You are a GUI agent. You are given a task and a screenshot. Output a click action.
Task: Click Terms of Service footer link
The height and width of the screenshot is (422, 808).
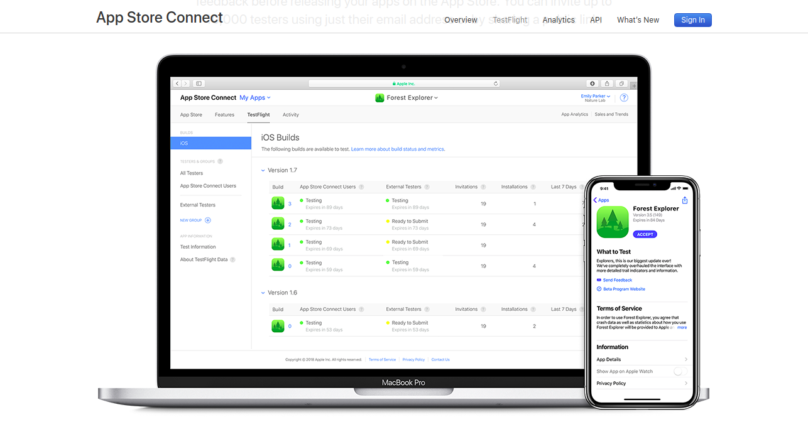382,360
